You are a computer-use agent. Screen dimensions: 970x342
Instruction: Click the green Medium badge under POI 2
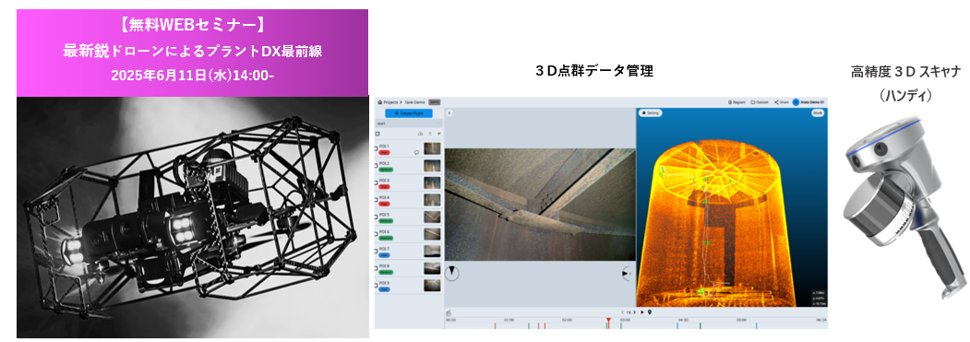pos(386,170)
